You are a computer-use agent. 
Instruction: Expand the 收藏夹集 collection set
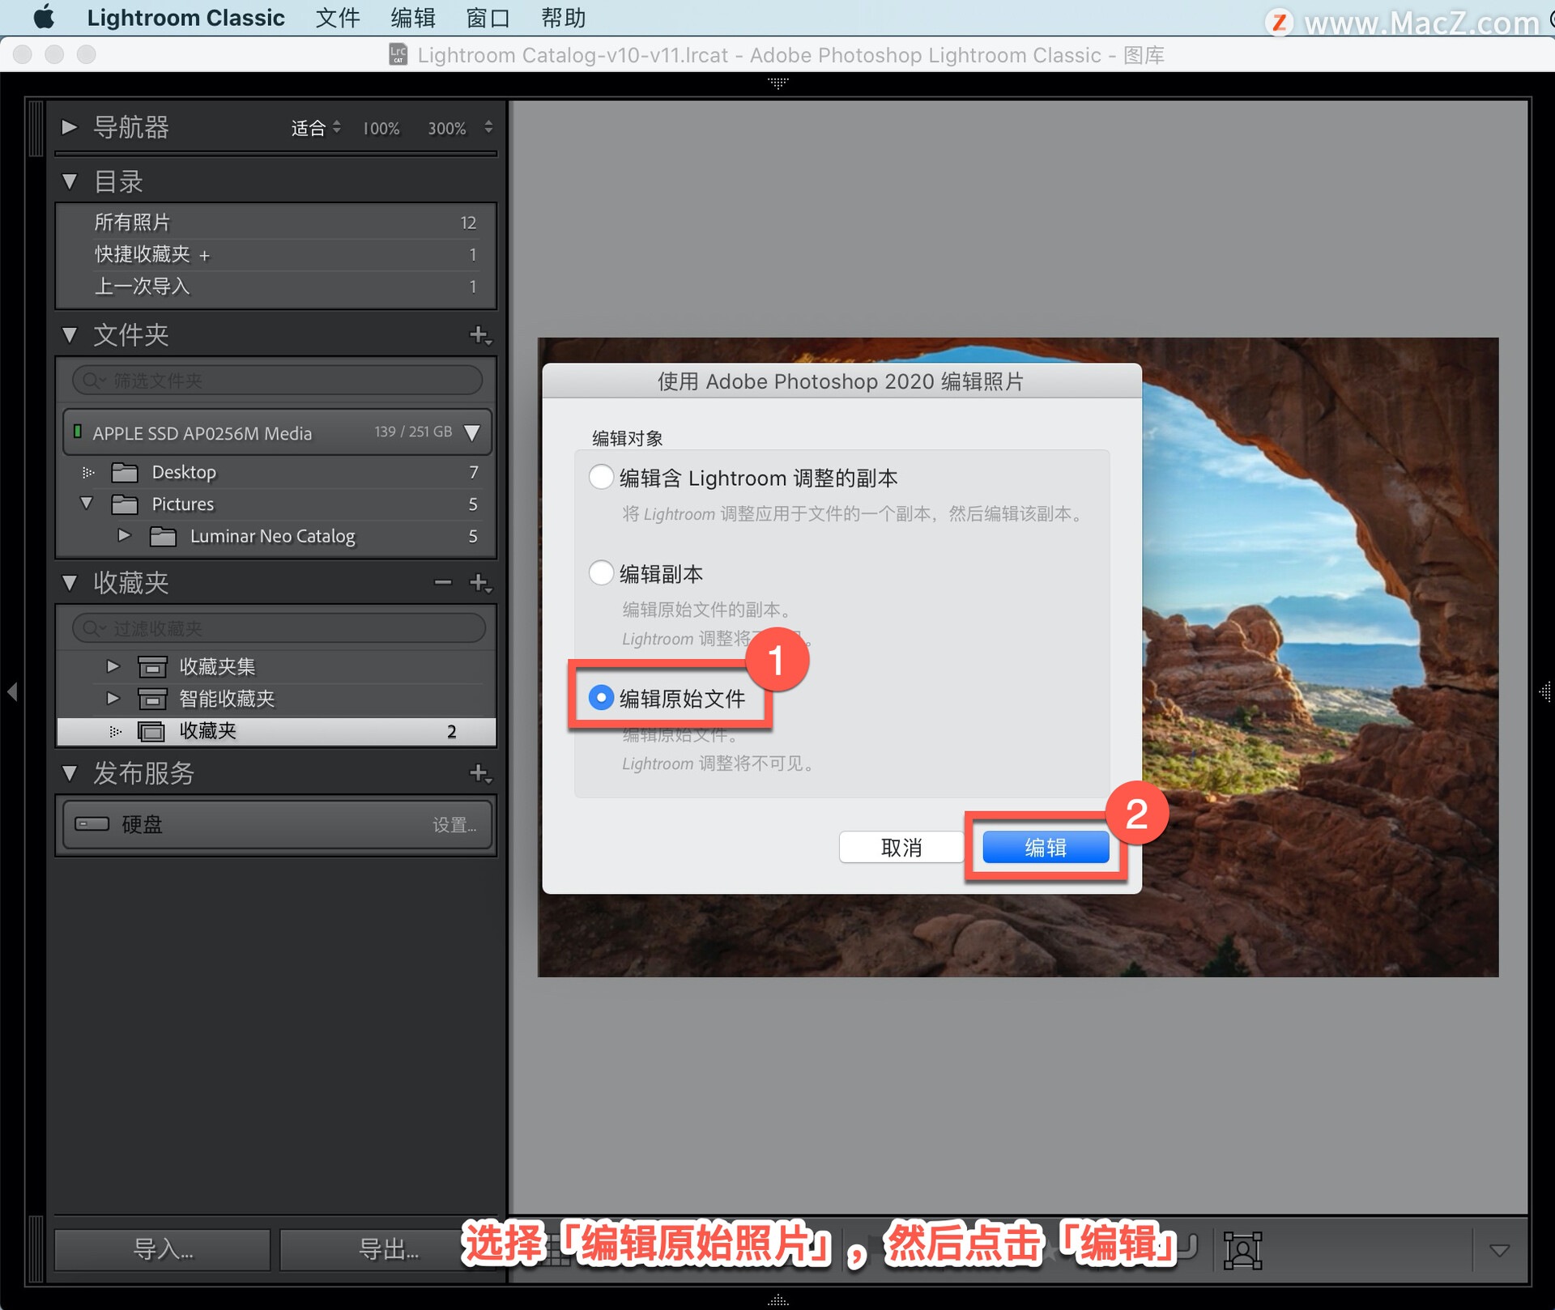(x=113, y=666)
